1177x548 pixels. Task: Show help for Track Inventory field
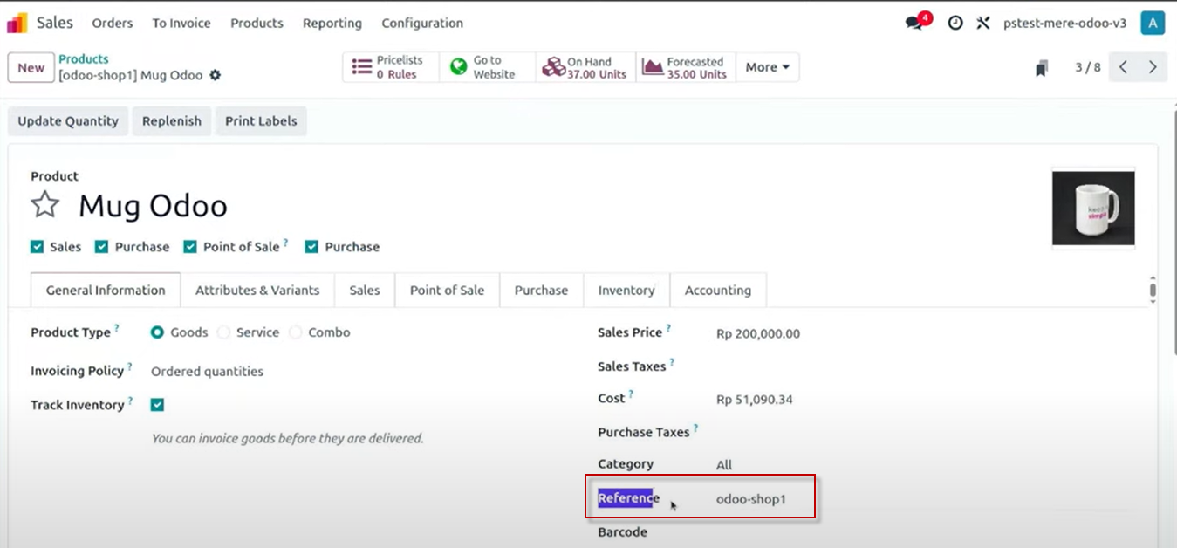[131, 401]
